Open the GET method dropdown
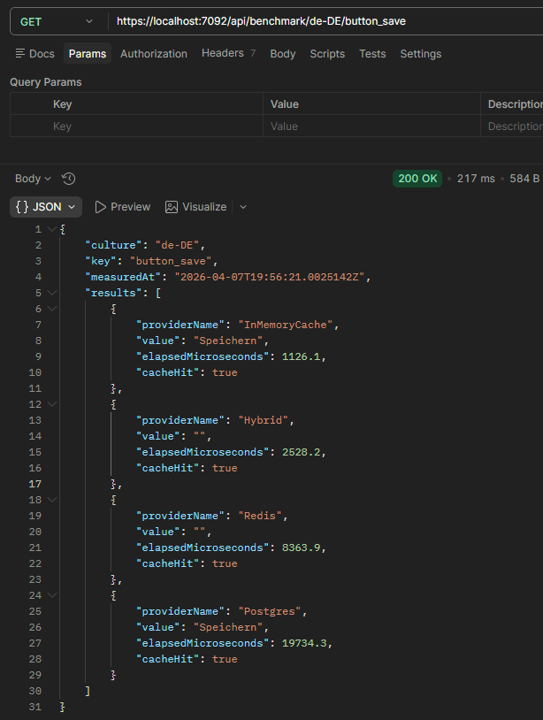The height and width of the screenshot is (720, 543). point(57,21)
